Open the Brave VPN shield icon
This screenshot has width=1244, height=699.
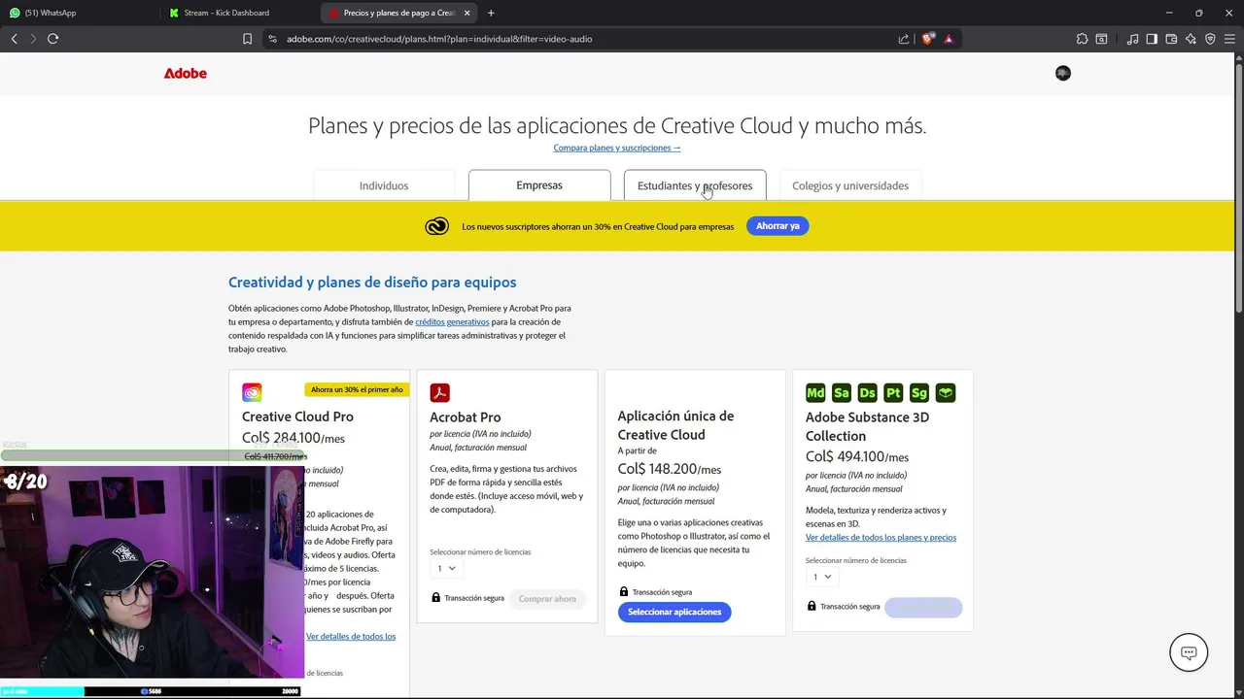[x=1210, y=39]
